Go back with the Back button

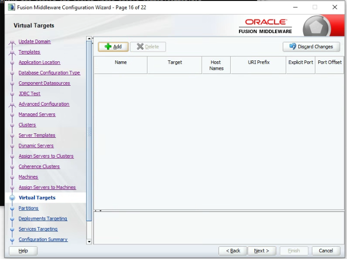233,251
